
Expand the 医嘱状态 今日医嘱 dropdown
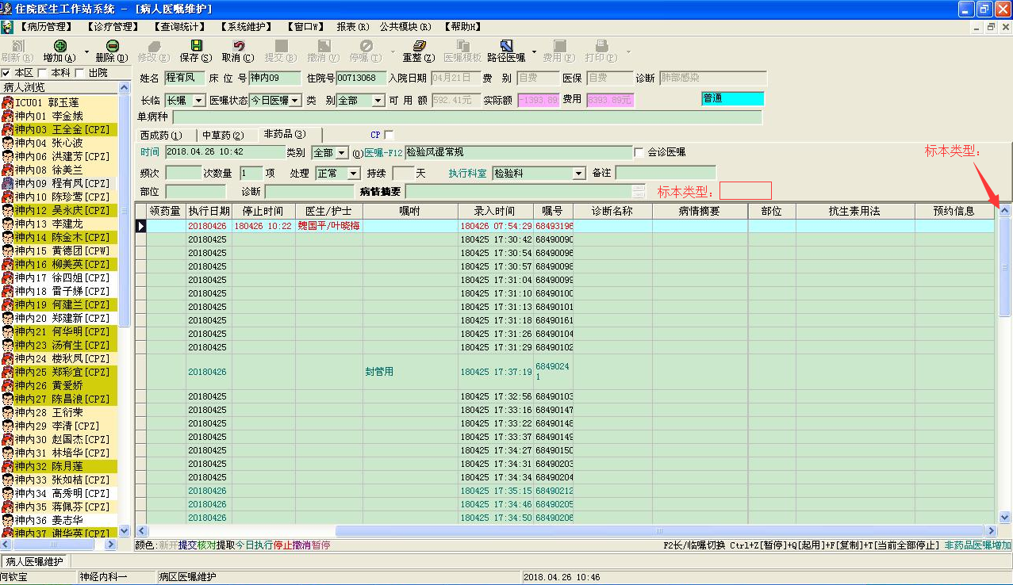(x=295, y=101)
